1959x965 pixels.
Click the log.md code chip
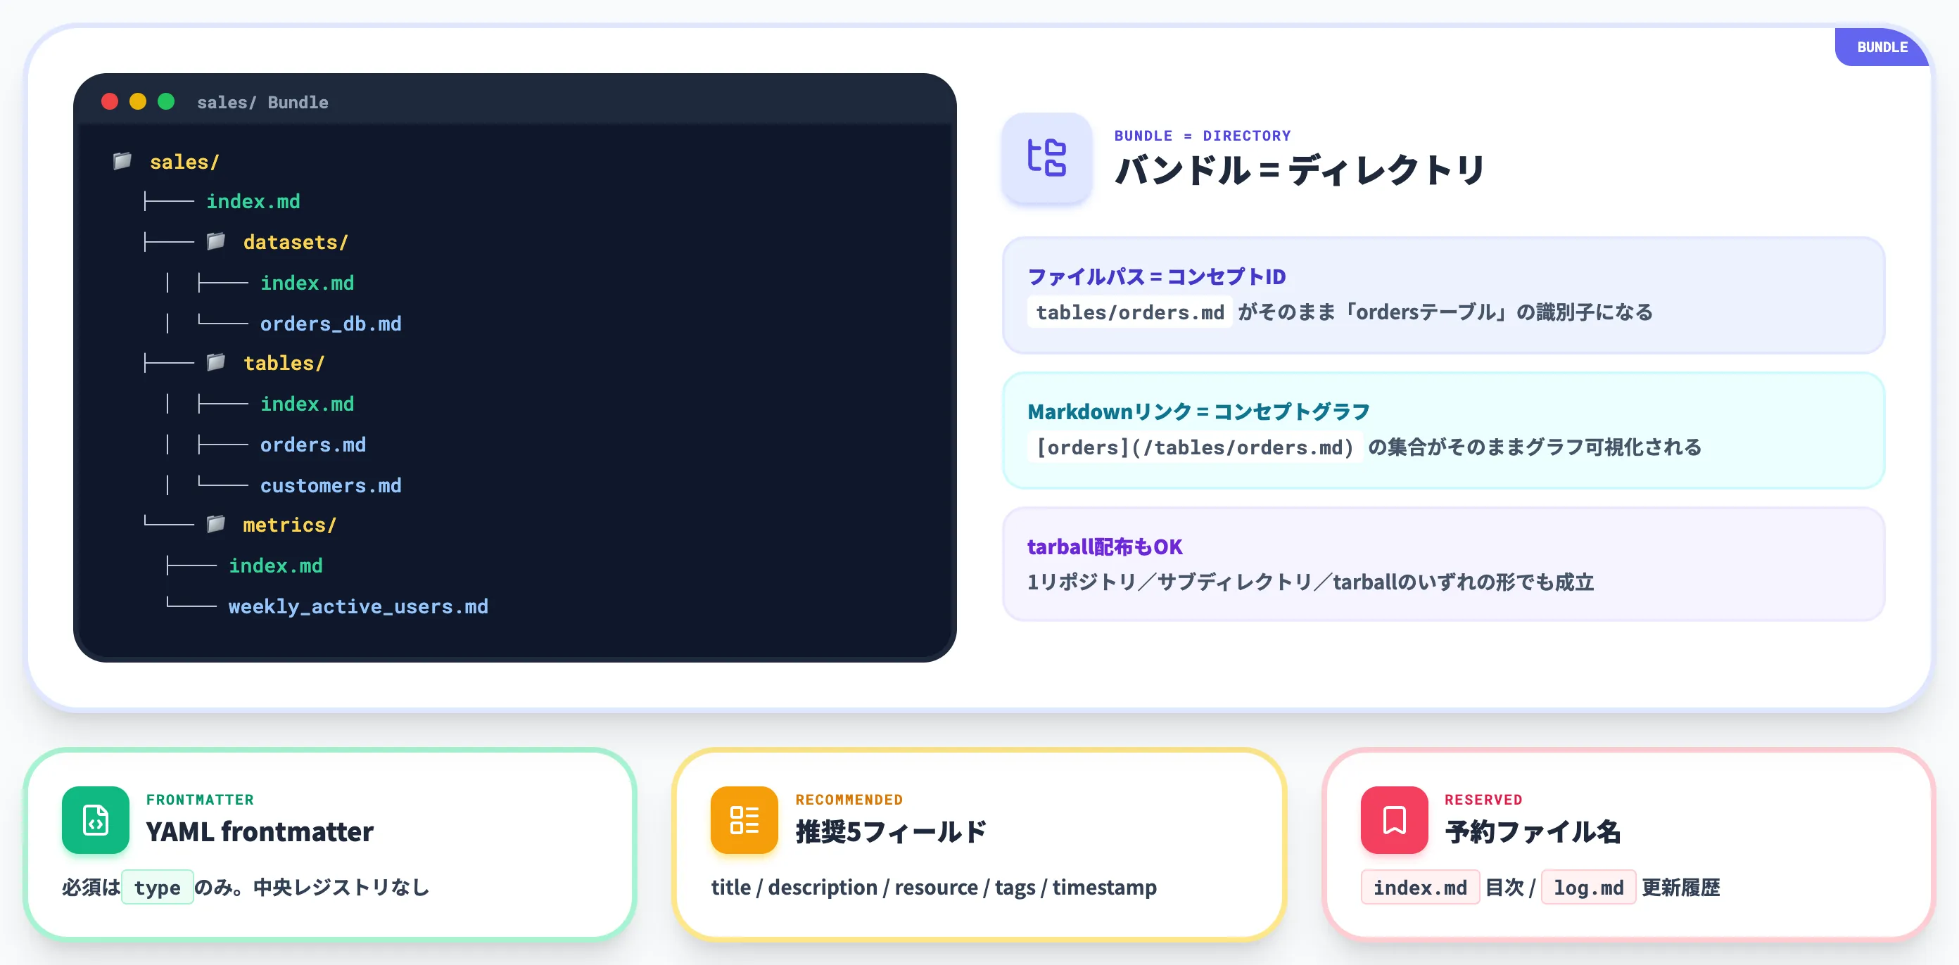(x=1588, y=888)
